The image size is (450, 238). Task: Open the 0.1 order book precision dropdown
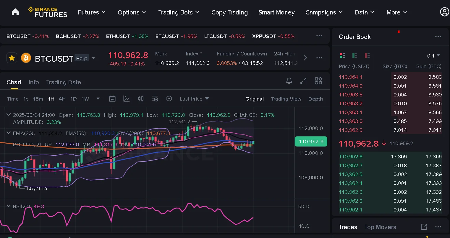(x=433, y=55)
